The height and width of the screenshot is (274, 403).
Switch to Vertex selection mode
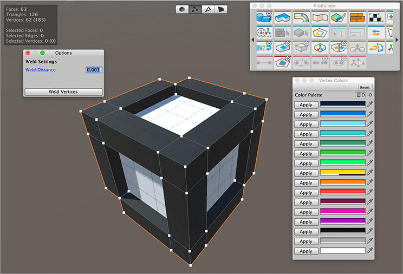[x=195, y=10]
